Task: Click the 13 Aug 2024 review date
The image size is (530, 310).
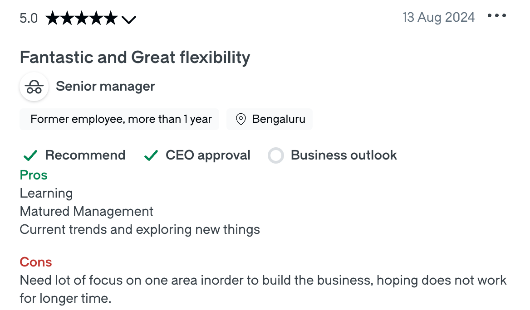Action: (438, 17)
